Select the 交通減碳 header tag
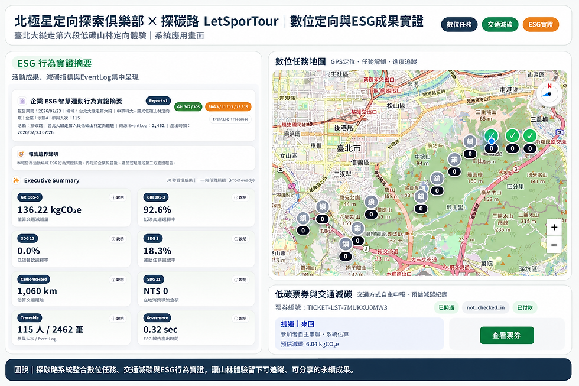 point(500,25)
